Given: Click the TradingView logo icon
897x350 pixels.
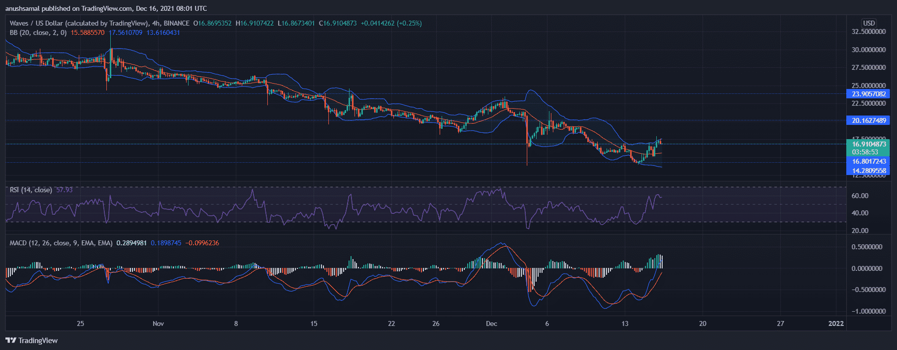Looking at the screenshot, I should click(10, 340).
